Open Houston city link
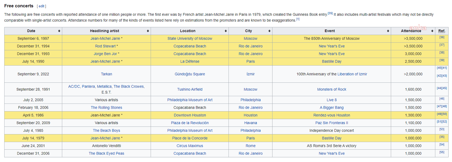 [x=251, y=115]
